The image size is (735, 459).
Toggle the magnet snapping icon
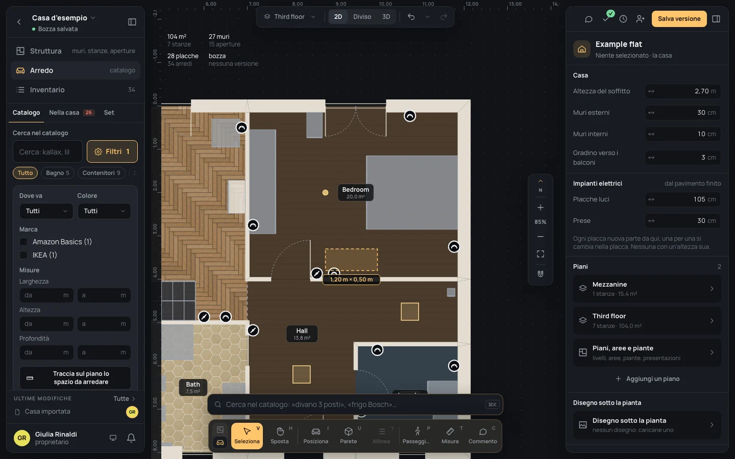[x=541, y=274]
